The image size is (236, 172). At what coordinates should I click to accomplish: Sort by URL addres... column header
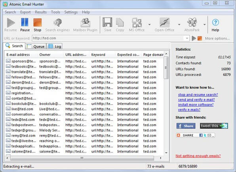click(77, 55)
